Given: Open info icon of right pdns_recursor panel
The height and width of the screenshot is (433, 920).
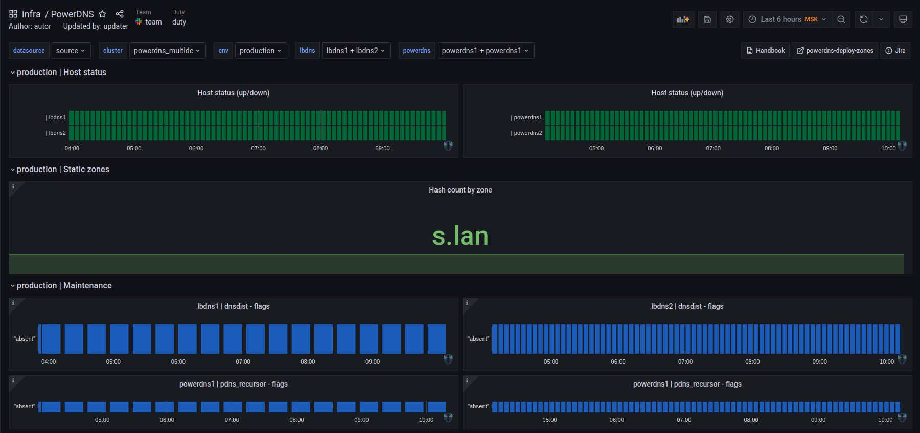Looking at the screenshot, I should point(467,380).
